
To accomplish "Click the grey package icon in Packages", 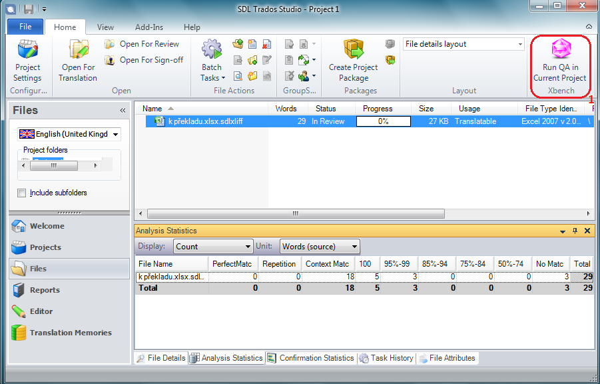I will (390, 44).
